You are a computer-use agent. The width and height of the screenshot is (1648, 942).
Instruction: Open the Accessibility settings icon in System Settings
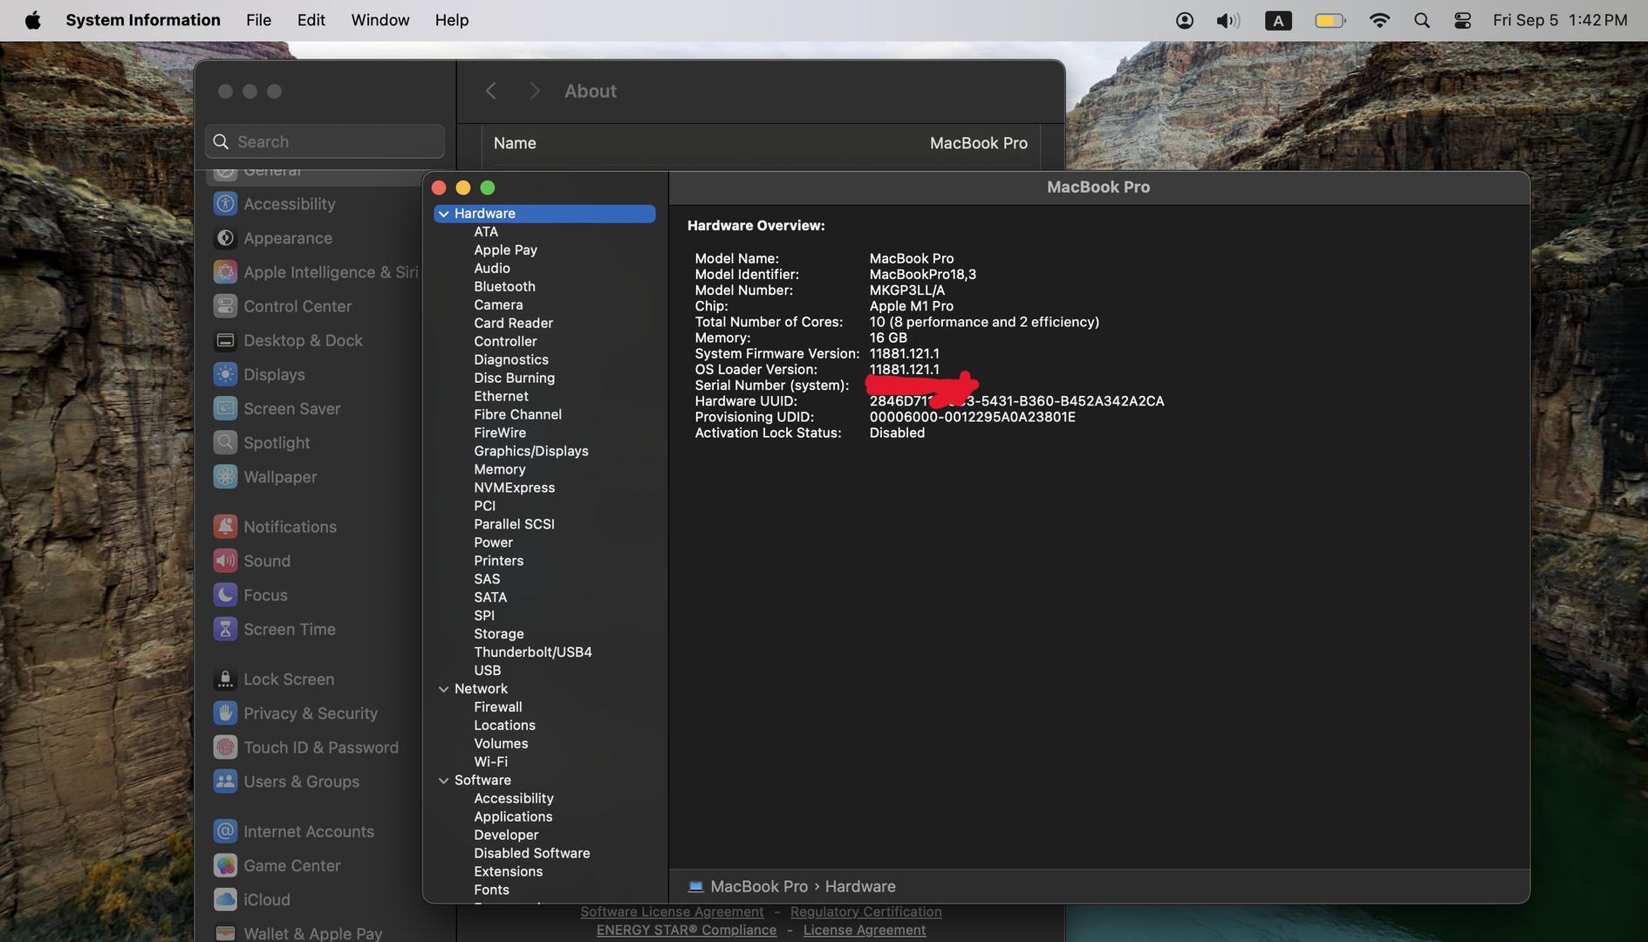coord(225,204)
